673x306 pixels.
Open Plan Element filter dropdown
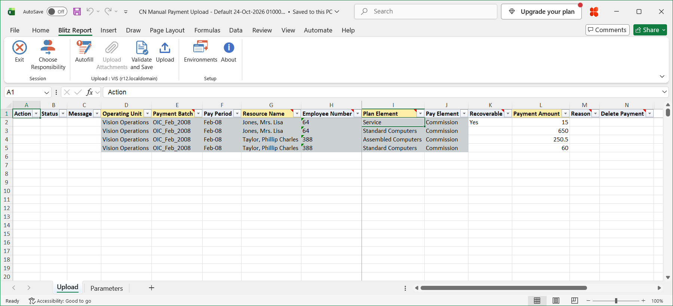420,113
